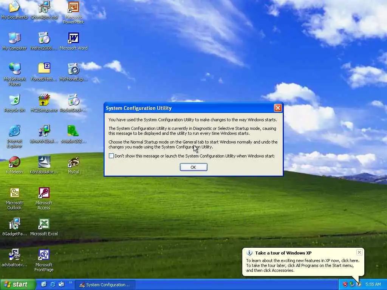Click System Configuration taskbar button

(105, 285)
